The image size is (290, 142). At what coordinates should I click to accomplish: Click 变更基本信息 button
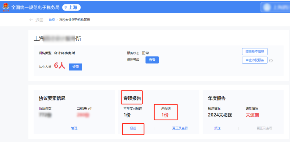click(255, 52)
